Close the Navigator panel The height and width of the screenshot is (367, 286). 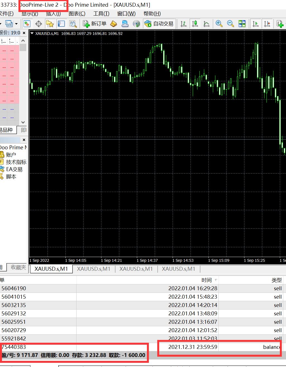(x=24, y=140)
